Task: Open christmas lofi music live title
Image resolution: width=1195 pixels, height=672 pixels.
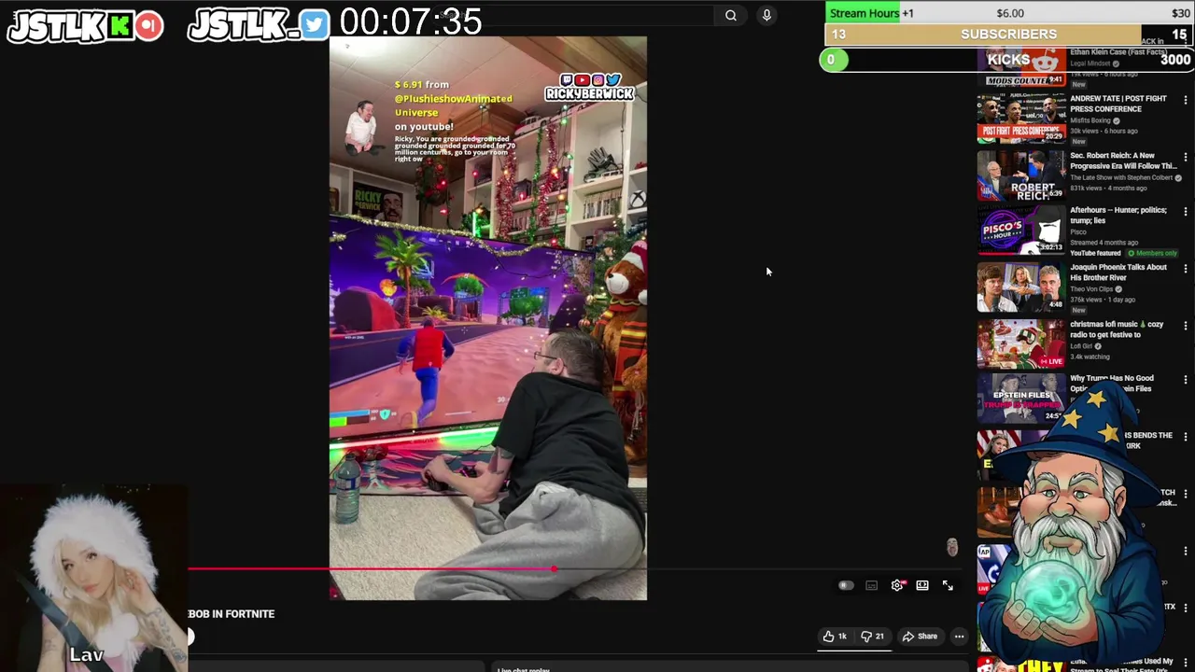Action: [x=1117, y=329]
